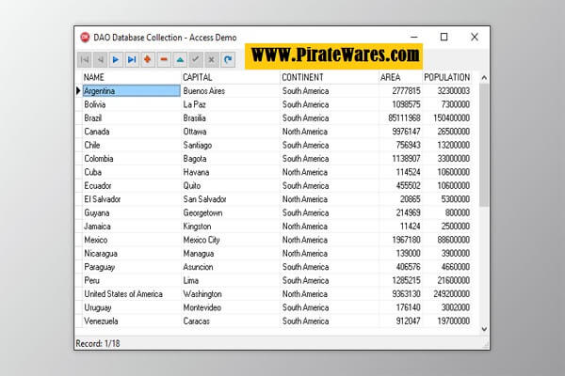Insert new record plus button
The image size is (565, 376).
148,60
